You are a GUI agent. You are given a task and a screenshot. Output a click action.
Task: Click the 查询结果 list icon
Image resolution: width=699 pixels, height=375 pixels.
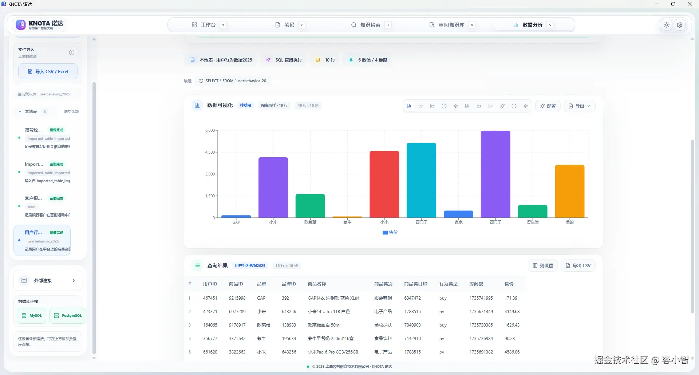[197, 265]
